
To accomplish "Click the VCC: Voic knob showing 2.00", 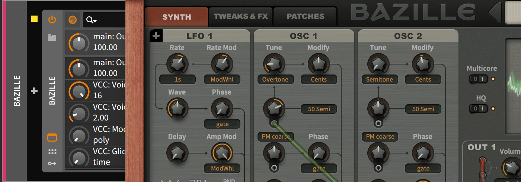I will coord(79,114).
